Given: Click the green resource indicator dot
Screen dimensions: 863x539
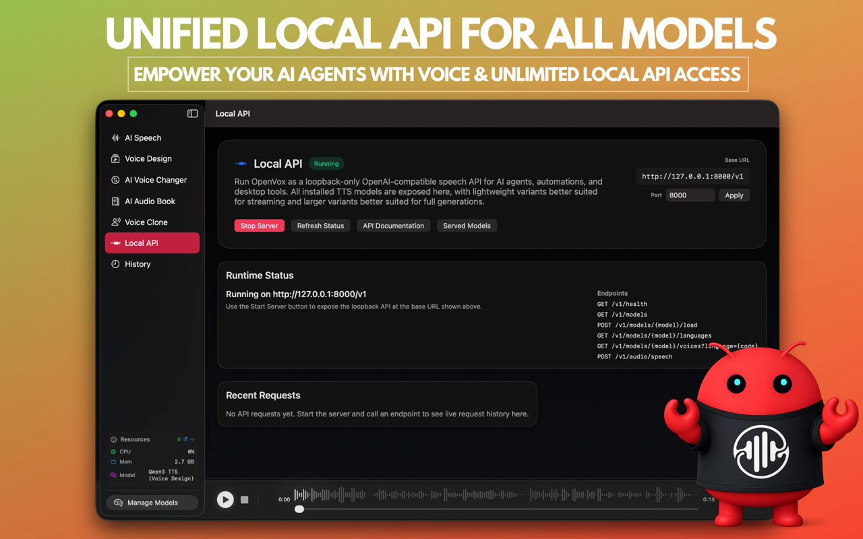Looking at the screenshot, I should pyautogui.click(x=179, y=439).
